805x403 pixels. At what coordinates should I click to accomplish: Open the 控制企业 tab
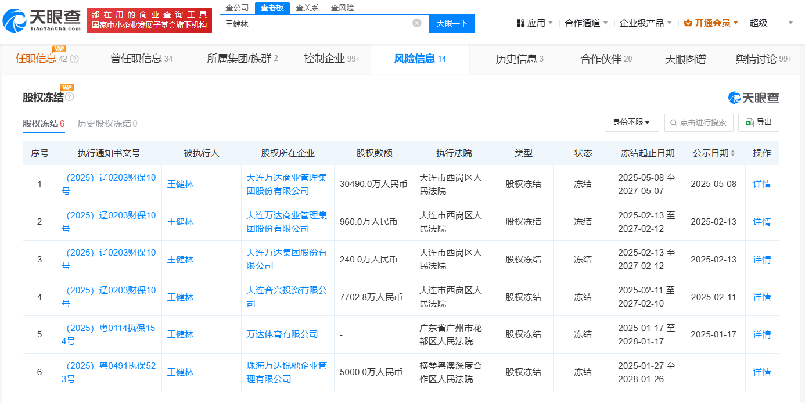point(331,59)
